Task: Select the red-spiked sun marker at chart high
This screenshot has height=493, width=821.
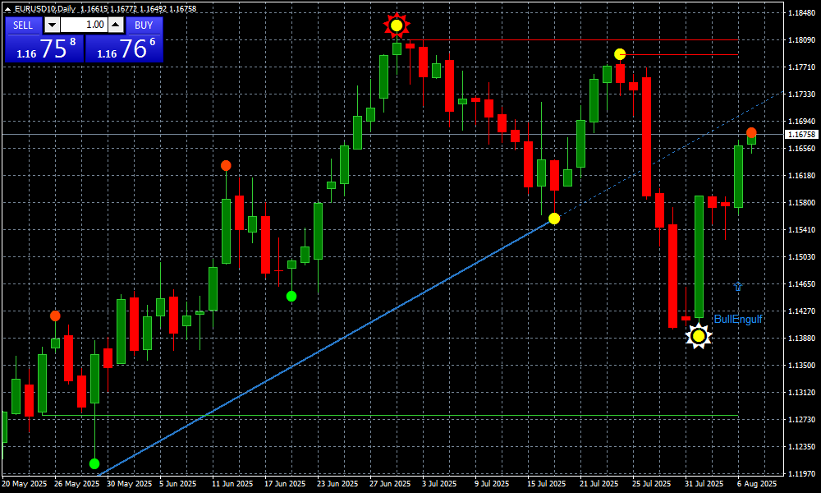Action: pos(397,25)
